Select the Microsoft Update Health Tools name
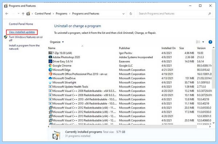Image resolution: width=218 pixels, height=144 pixels. [70, 87]
